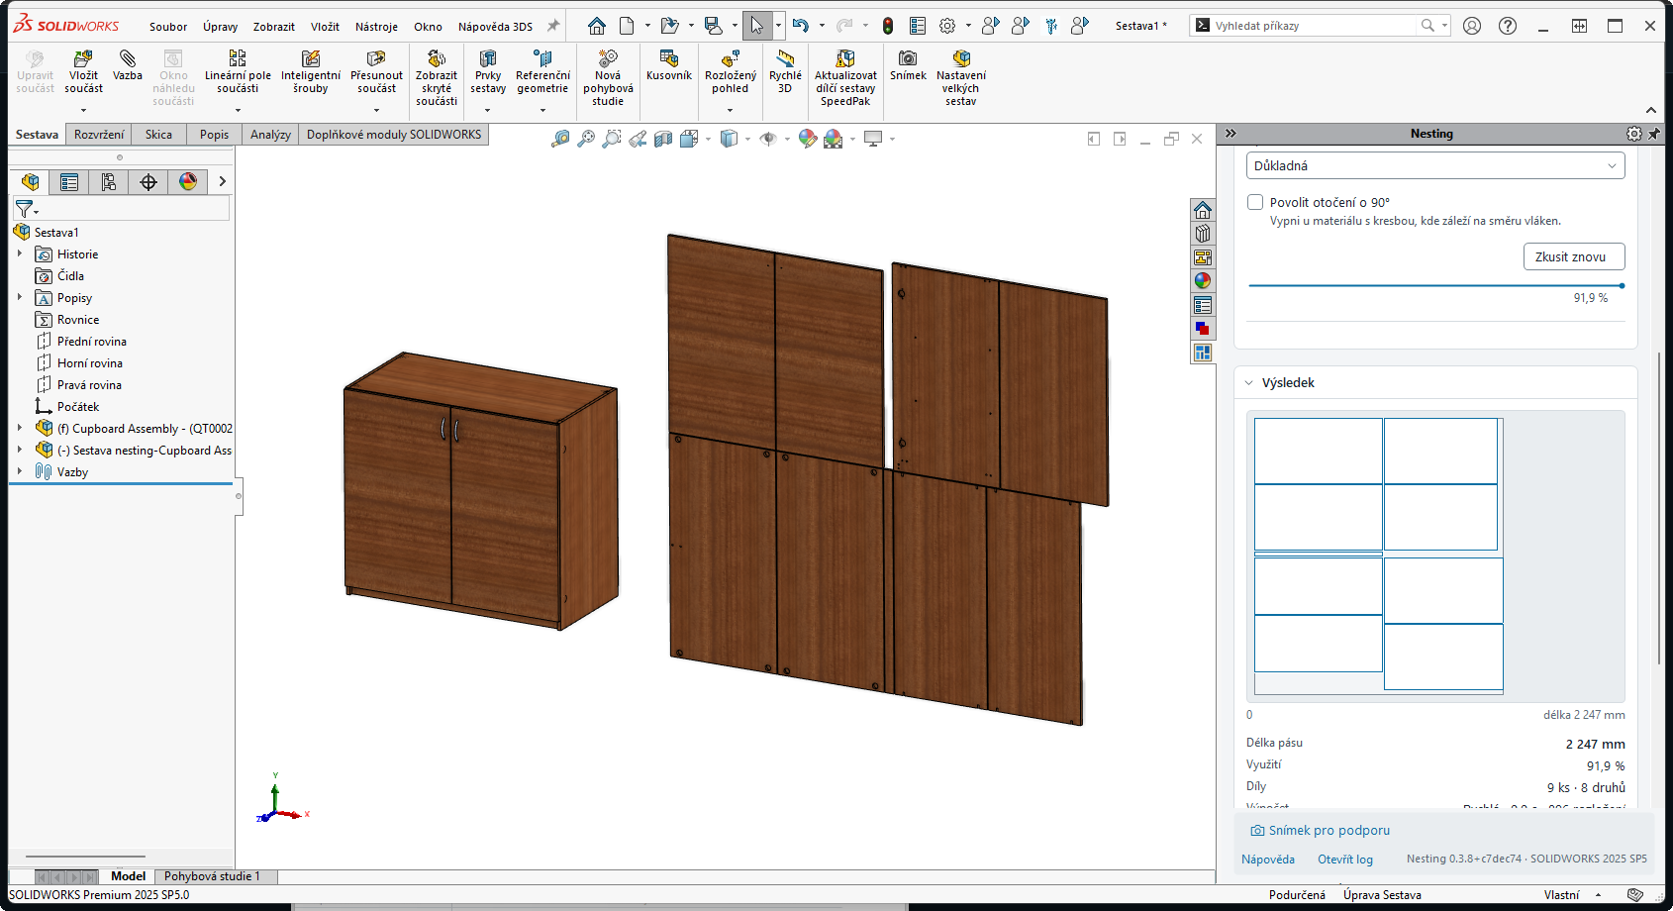Switch to the Rozvržení tab

[99, 135]
